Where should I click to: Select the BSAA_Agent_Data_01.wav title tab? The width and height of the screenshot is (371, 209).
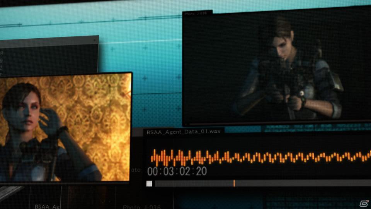pyautogui.click(x=183, y=132)
